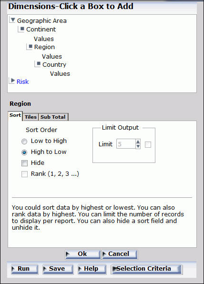Enable Rank (1, 2, 3 ...) checkbox
The image size is (204, 284).
(24, 174)
